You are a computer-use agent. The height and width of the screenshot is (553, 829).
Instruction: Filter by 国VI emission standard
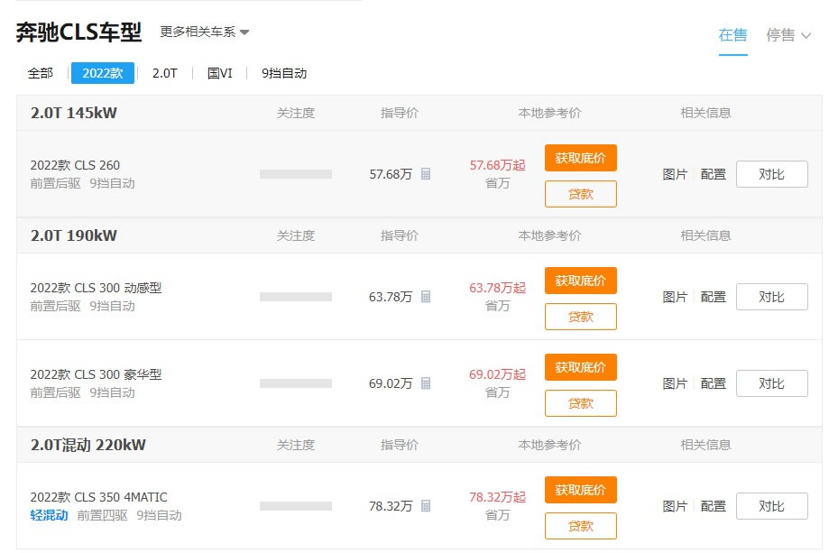click(x=220, y=73)
